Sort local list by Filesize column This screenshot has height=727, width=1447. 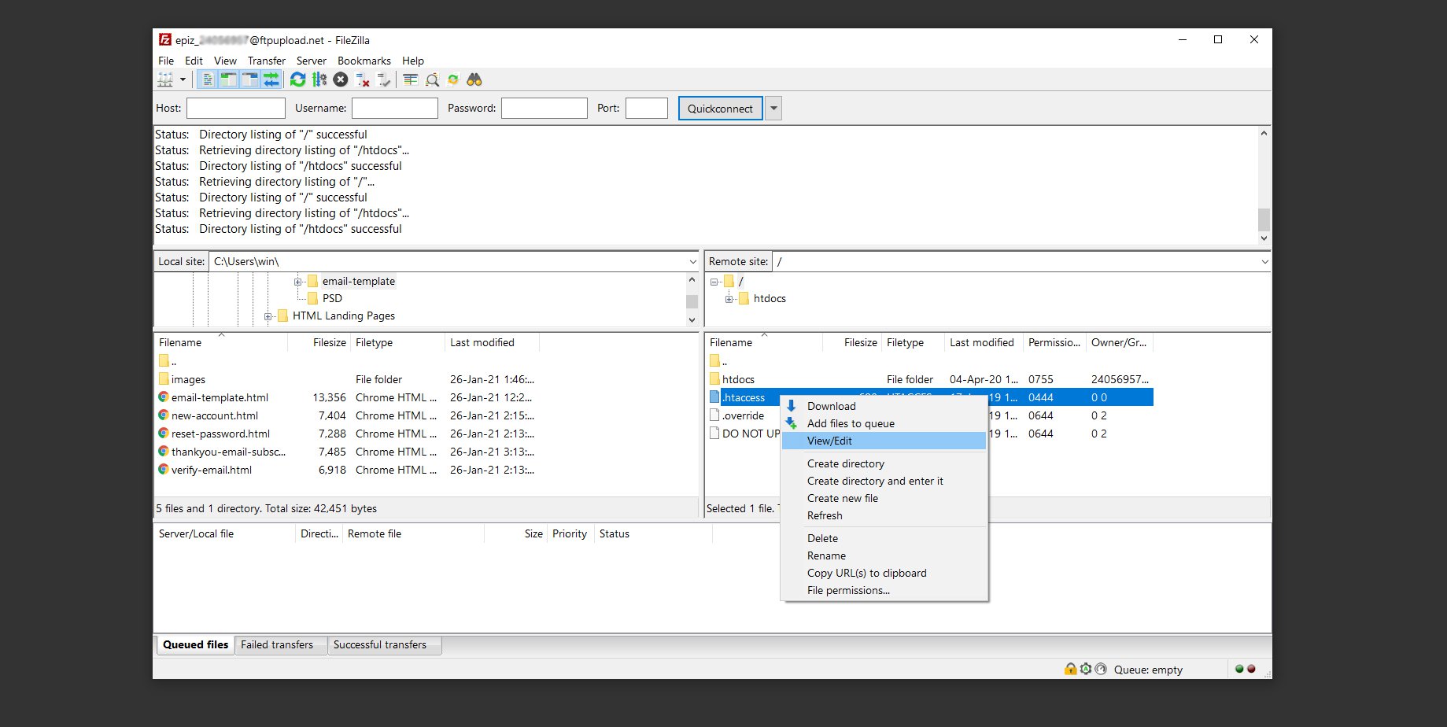(319, 342)
